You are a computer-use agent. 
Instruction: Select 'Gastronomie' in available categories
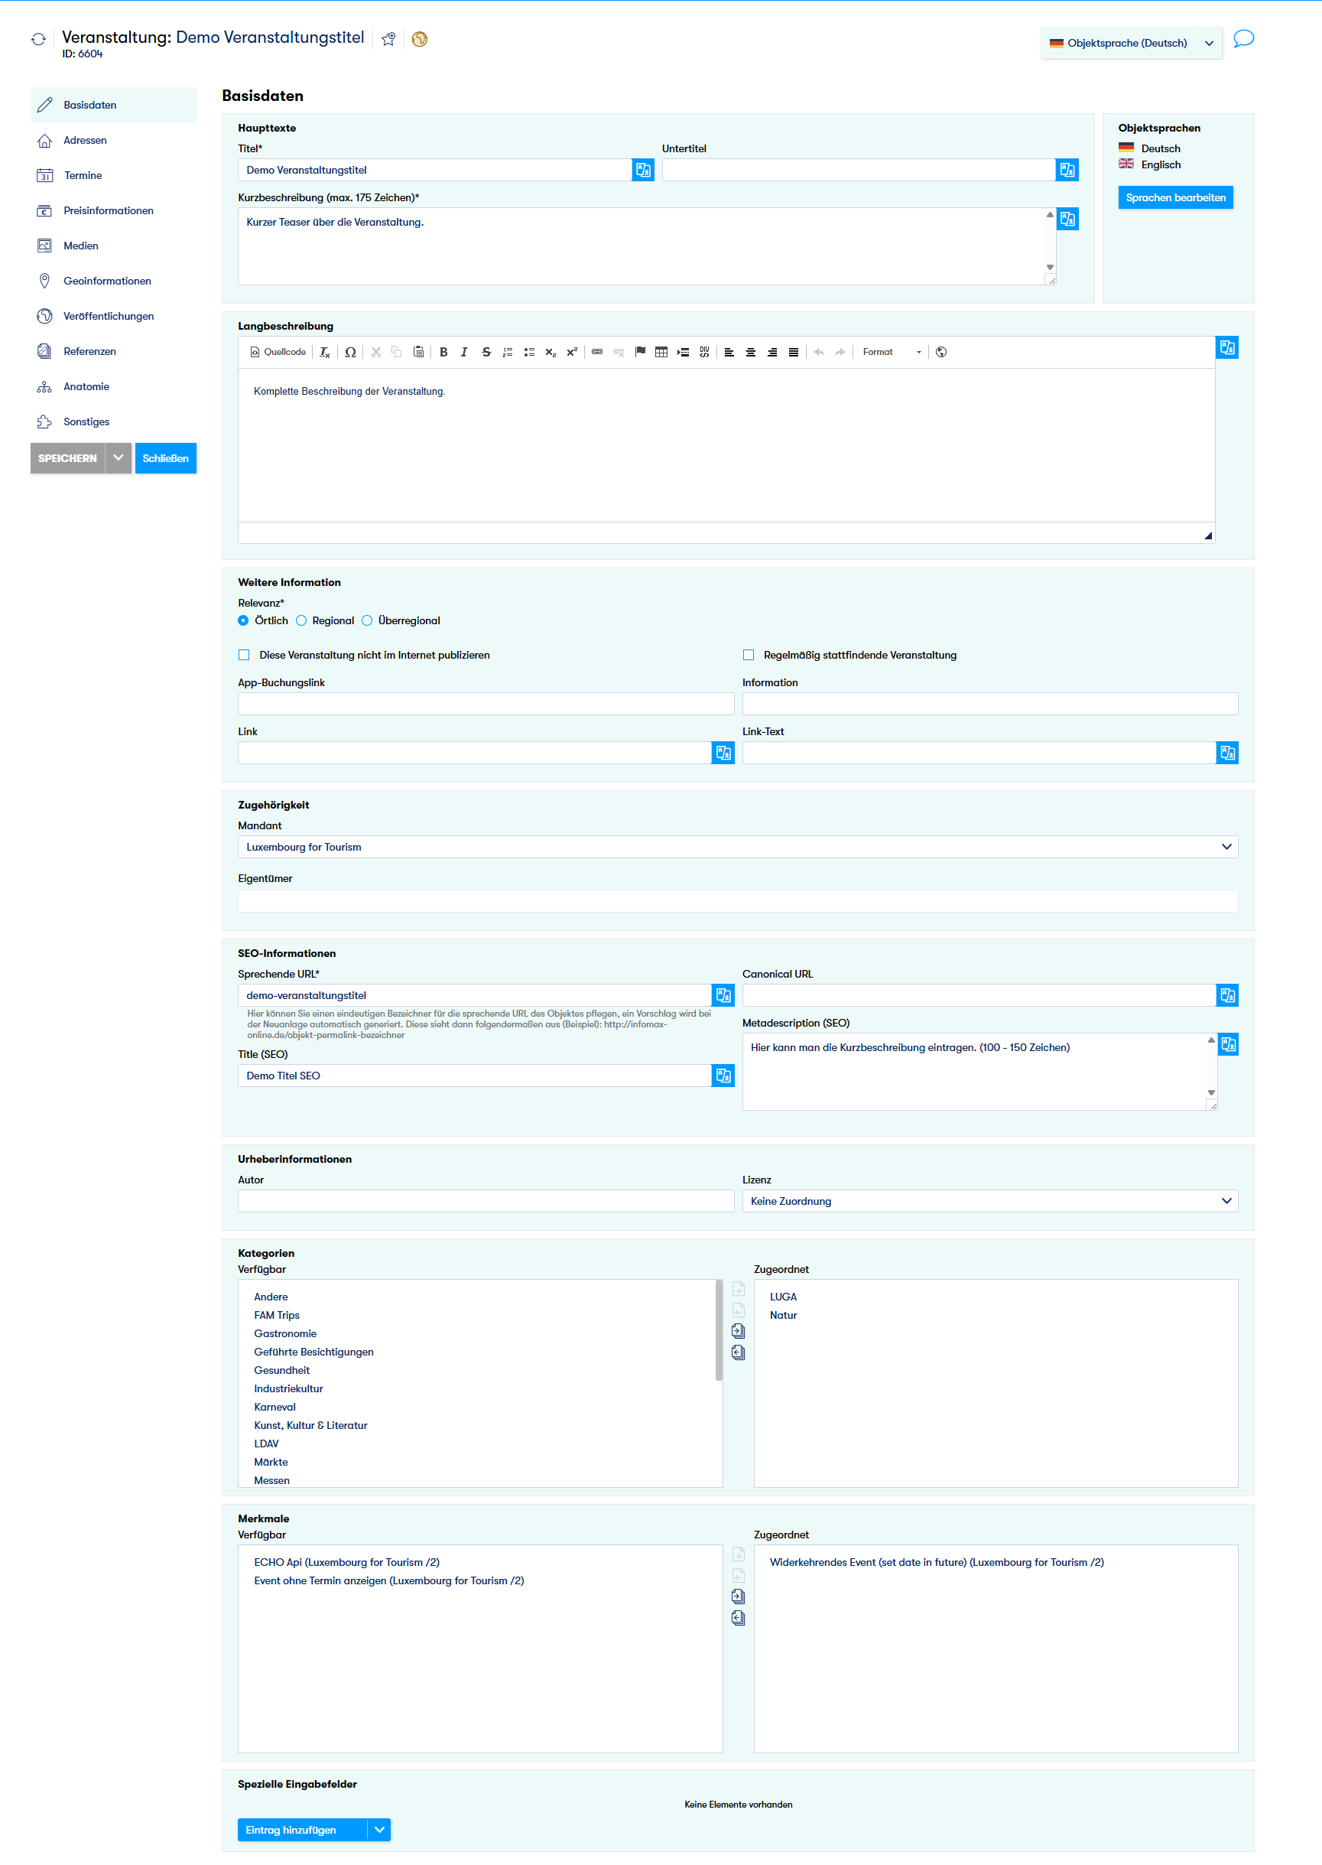pyautogui.click(x=285, y=1333)
